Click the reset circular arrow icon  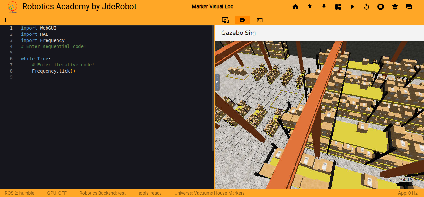point(367,7)
